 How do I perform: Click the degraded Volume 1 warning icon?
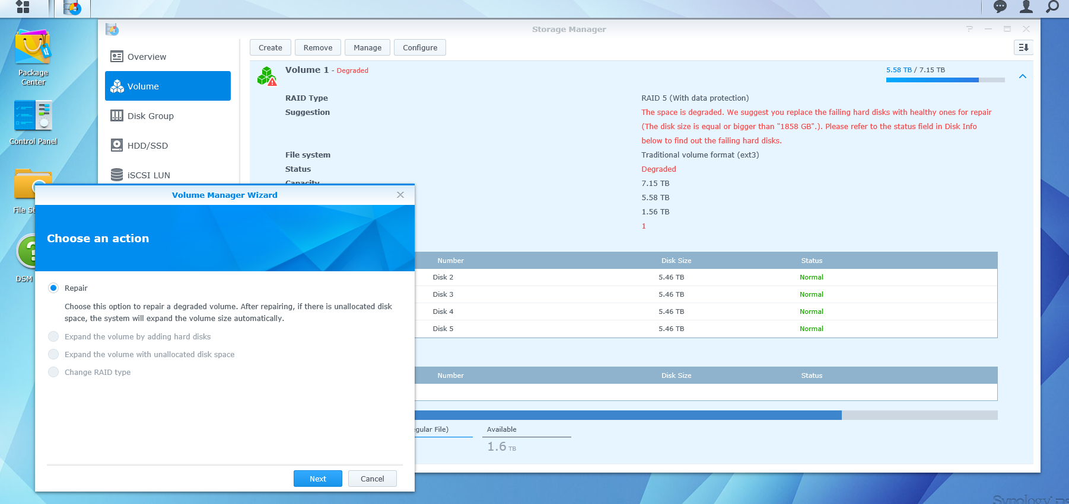[x=267, y=76]
